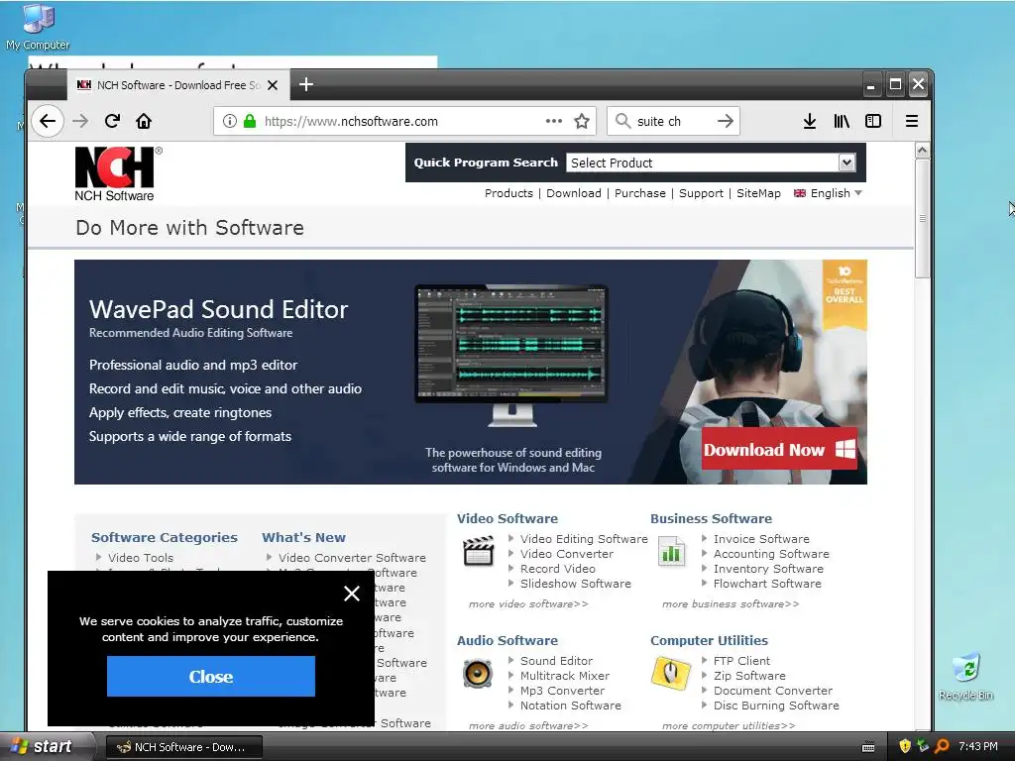
Task: Expand the English language selector
Action: [828, 193]
